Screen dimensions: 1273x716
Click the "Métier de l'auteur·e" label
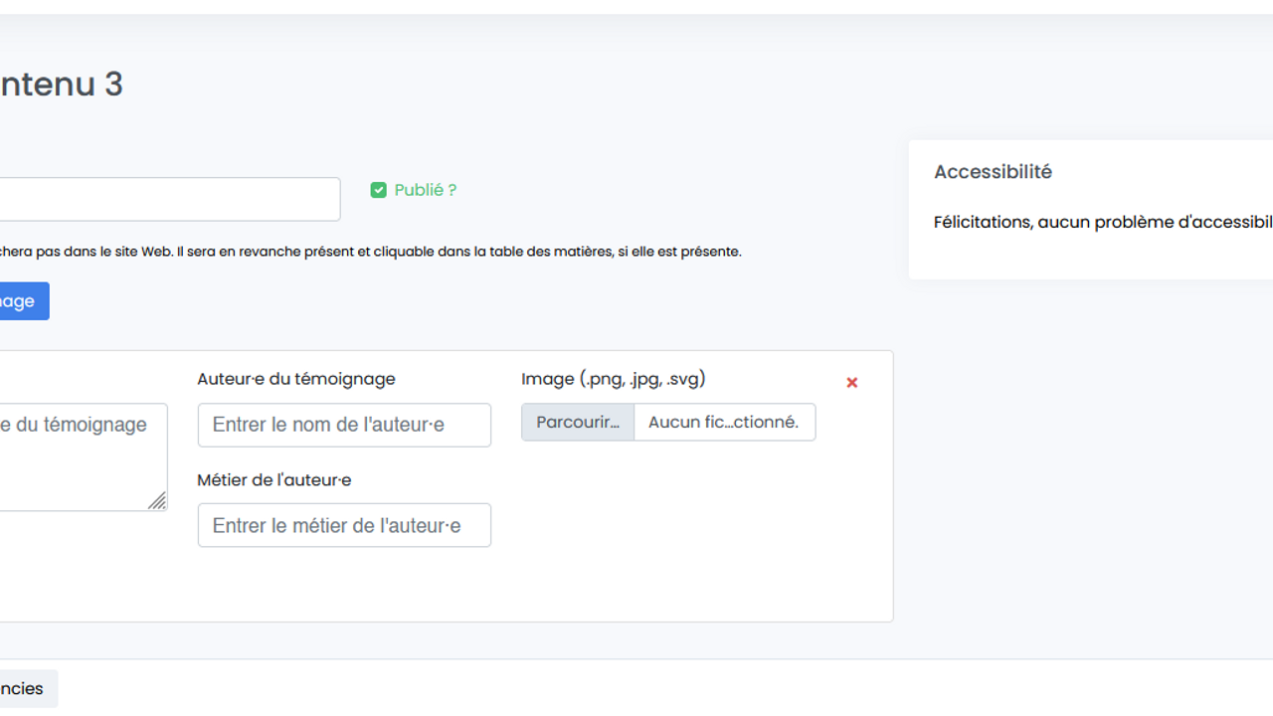tap(274, 479)
